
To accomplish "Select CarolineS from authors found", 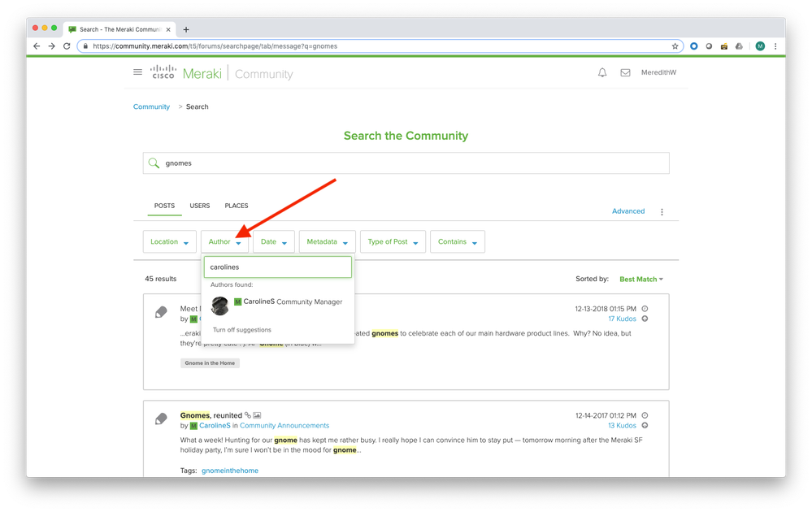I will (276, 302).
